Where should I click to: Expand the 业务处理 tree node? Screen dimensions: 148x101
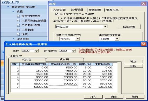(x=13, y=39)
